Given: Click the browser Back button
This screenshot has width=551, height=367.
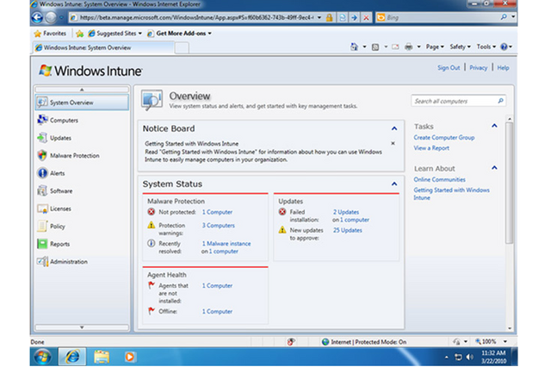Looking at the screenshot, I should coord(37,17).
